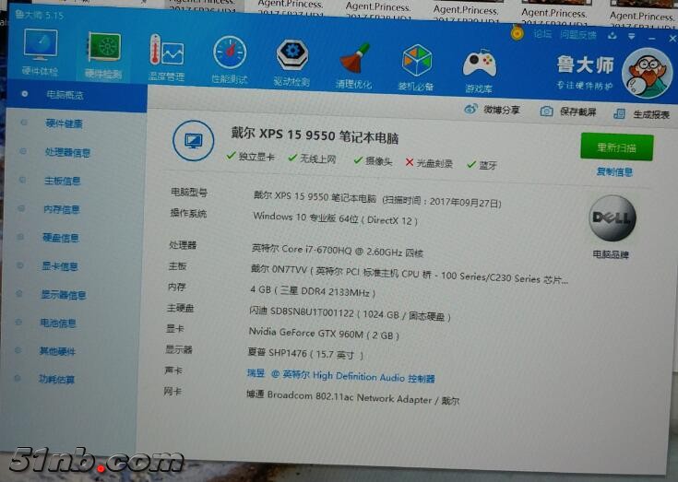Image resolution: width=678 pixels, height=482 pixels.
Task: Select 处理器信息 in the sidebar
Action: (x=67, y=152)
